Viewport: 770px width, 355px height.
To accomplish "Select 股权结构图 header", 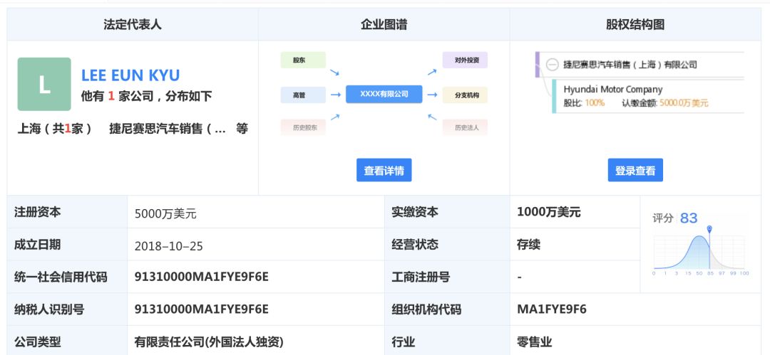I will coord(635,24).
